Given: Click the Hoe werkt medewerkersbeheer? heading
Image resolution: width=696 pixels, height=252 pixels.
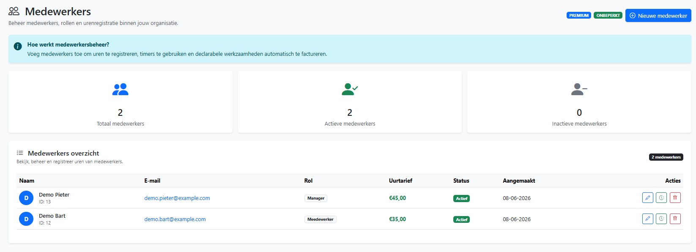Looking at the screenshot, I should point(68,44).
